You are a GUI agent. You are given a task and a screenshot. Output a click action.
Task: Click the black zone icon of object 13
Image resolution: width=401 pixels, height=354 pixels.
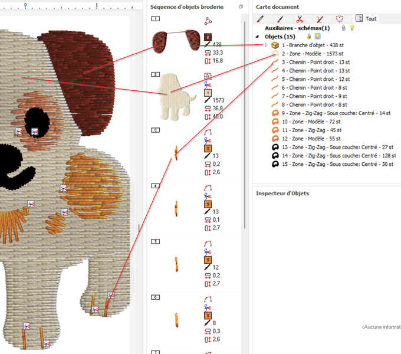click(275, 147)
